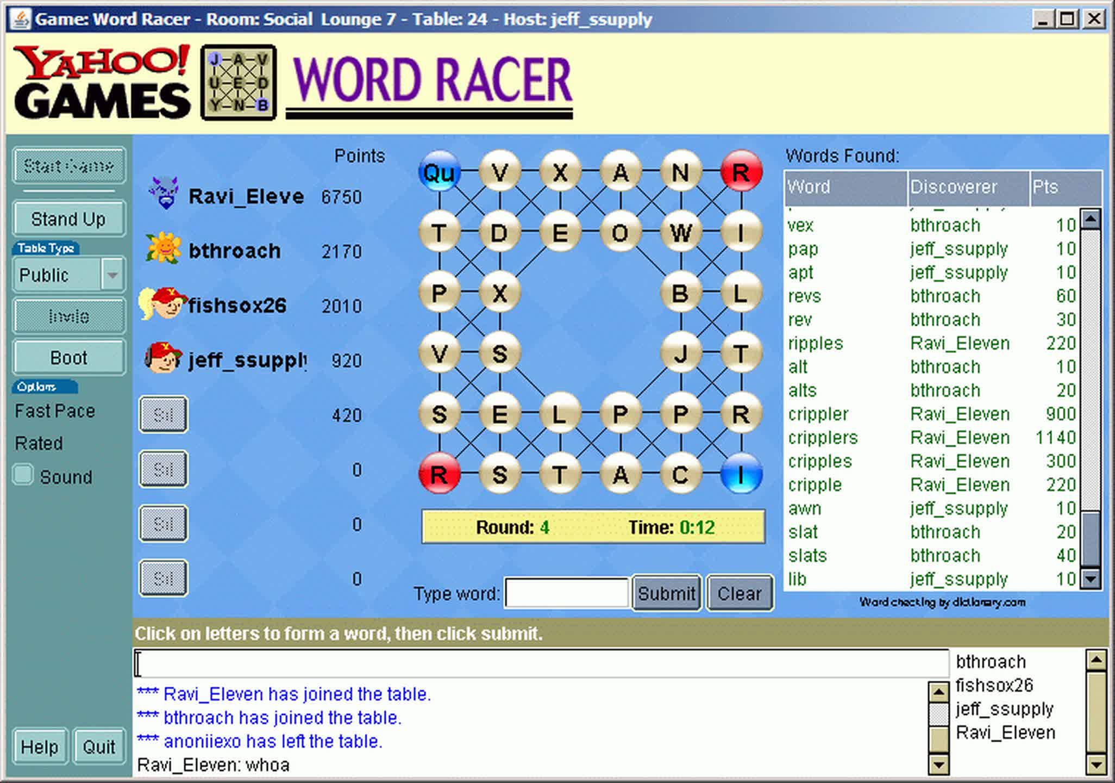Select the N letter tile on the board
The width and height of the screenshot is (1115, 783).
point(680,172)
